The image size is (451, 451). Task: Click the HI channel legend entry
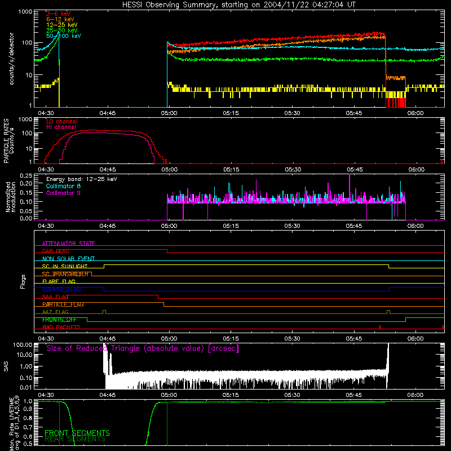tap(61, 127)
